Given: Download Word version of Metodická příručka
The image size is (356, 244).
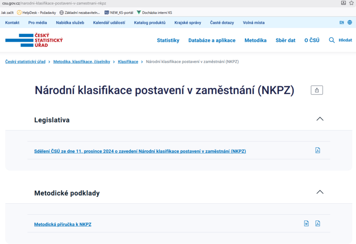Looking at the screenshot, I should pos(306,224).
